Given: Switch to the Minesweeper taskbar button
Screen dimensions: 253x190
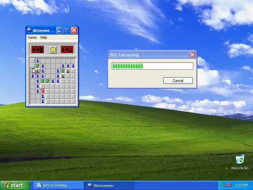Looking at the screenshot, I should pyautogui.click(x=109, y=185).
